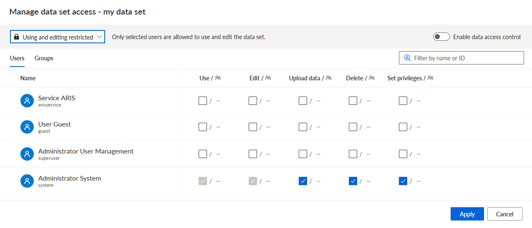
Task: Click the group icon in Edit column header
Action: 268,78
